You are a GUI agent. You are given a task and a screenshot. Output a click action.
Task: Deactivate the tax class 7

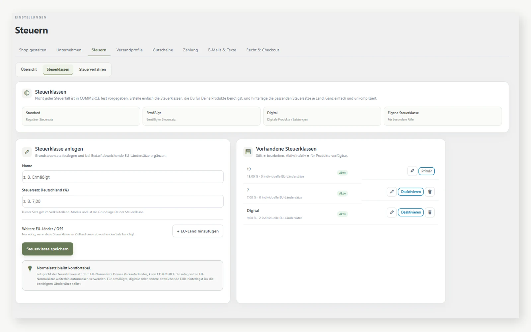(411, 192)
